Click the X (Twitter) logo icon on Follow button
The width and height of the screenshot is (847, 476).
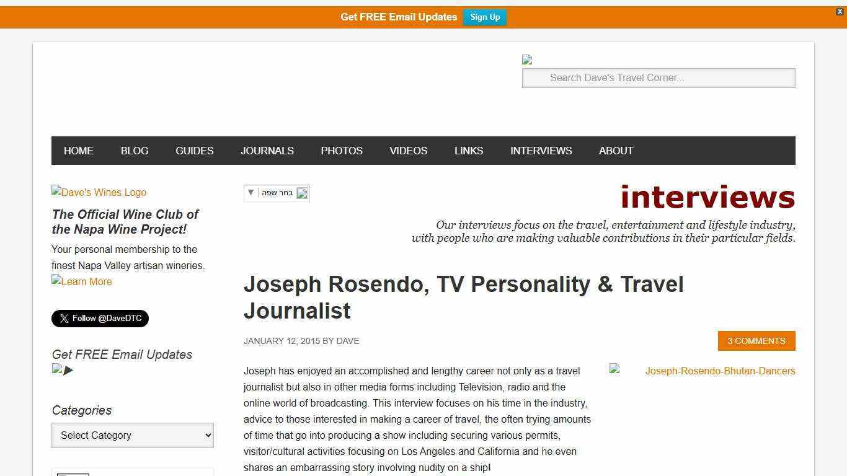(64, 318)
